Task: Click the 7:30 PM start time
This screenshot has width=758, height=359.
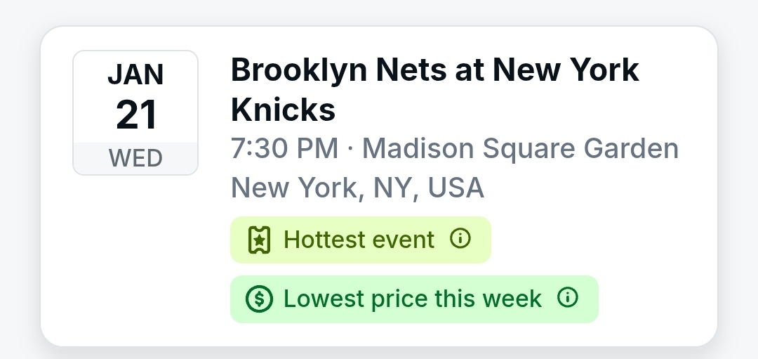Action: point(284,149)
